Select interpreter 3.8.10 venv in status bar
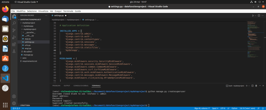This screenshot has height=110, width=266. pyautogui.click(x=247, y=108)
